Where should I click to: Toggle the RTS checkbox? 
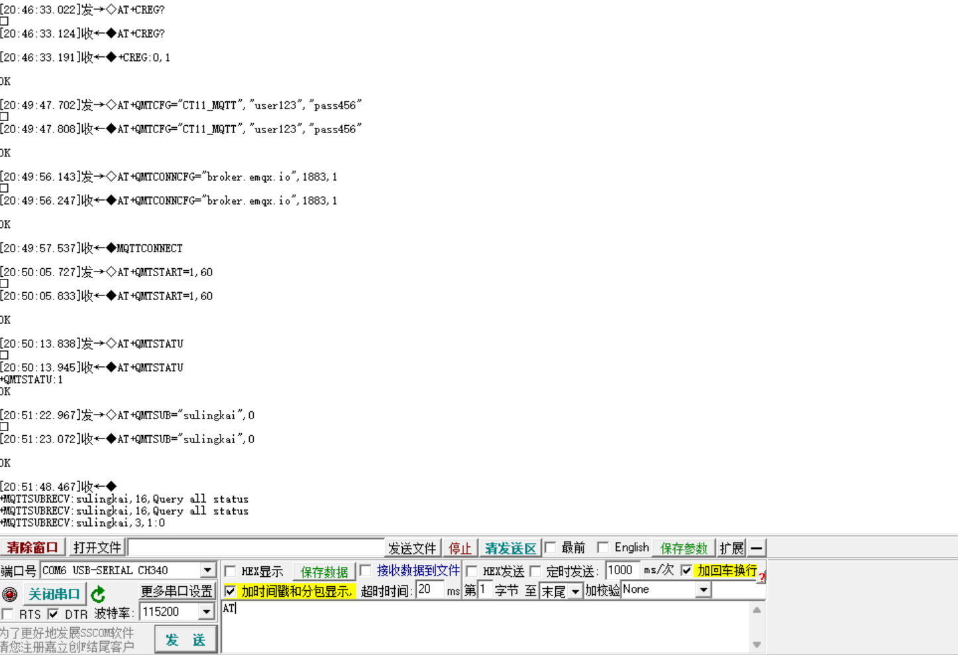(7, 614)
